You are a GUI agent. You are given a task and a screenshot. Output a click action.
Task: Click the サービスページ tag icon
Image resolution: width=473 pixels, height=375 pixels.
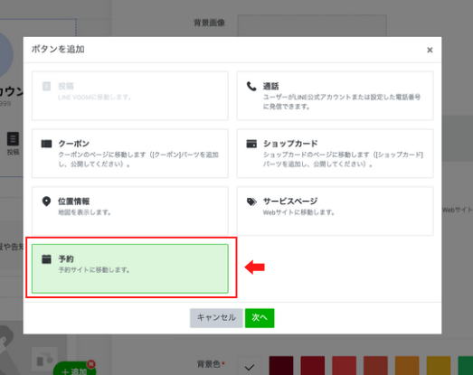(251, 202)
